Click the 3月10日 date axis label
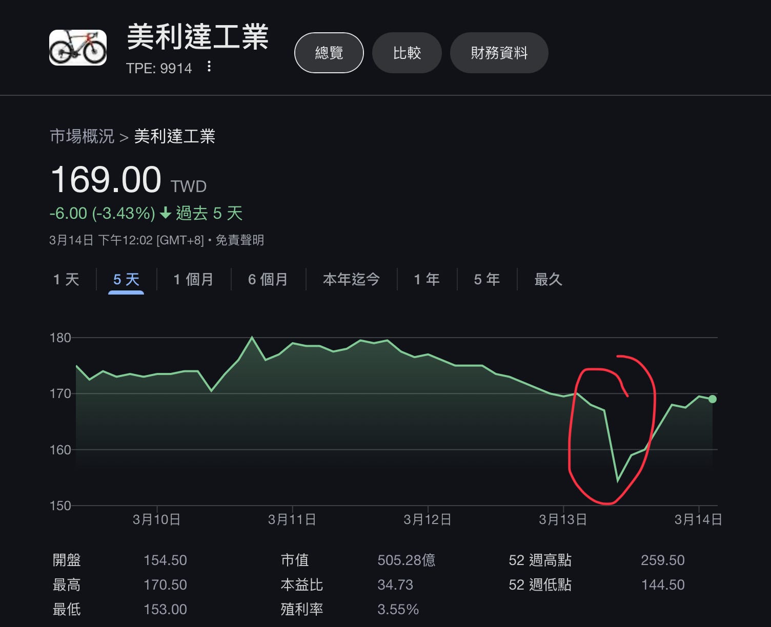Screen dimensions: 771x627 [x=156, y=519]
